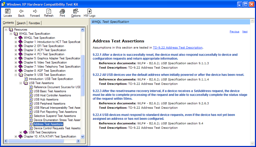256x147 pixels.
Task: Click the Chapter 9 open book icon
Action: (21, 75)
